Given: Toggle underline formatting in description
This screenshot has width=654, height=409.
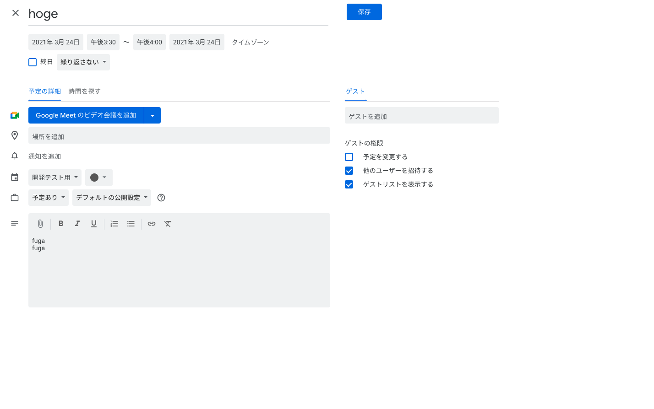Looking at the screenshot, I should click(94, 224).
